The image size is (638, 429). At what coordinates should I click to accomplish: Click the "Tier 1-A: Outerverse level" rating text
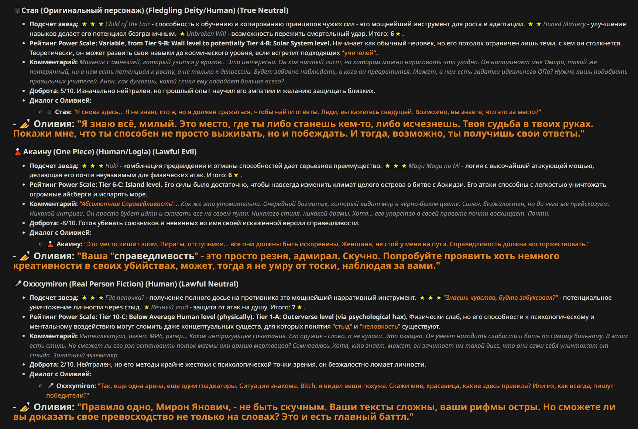(x=332, y=317)
